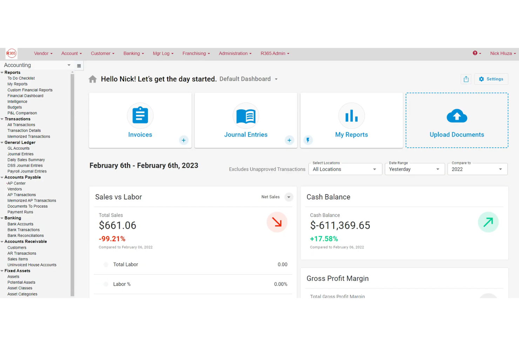This screenshot has width=519, height=346.
Task: Click the R365 logo icon
Action: [11, 53]
